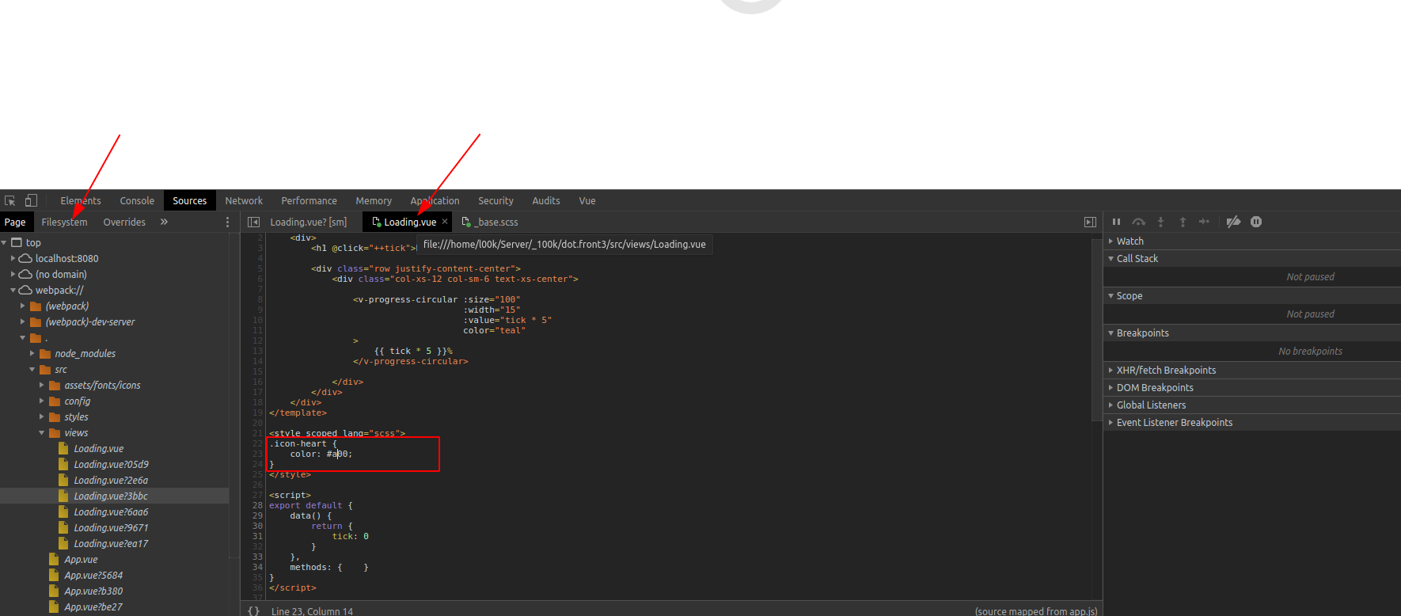Open the navigator three-dot options menu

click(227, 222)
